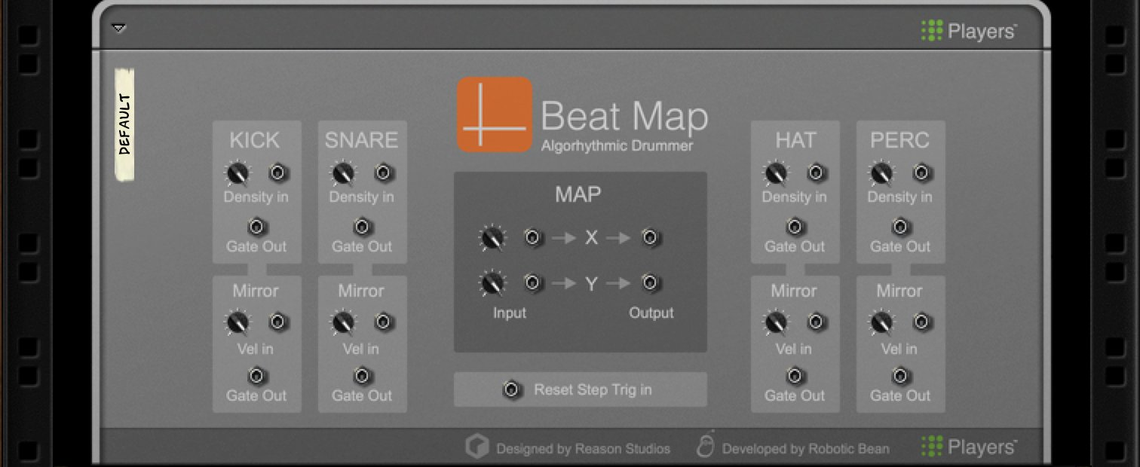Click the KICK Gate Out jack
Image resolution: width=1140 pixels, height=467 pixels.
[257, 226]
